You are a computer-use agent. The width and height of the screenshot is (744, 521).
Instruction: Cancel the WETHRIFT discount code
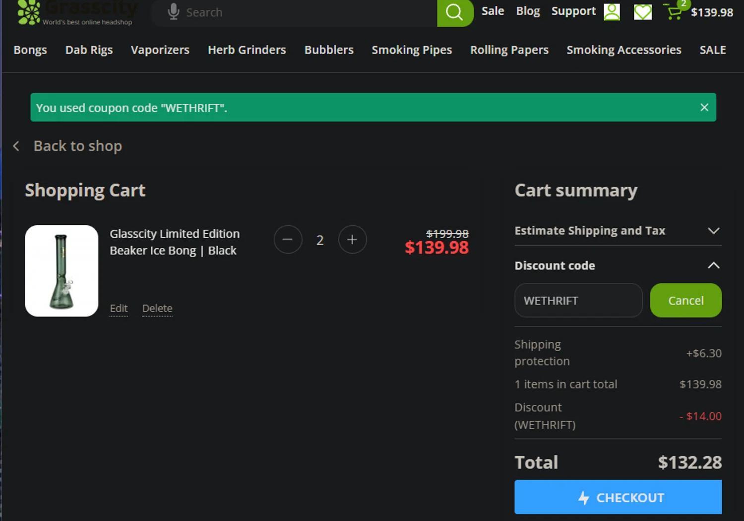pos(685,300)
